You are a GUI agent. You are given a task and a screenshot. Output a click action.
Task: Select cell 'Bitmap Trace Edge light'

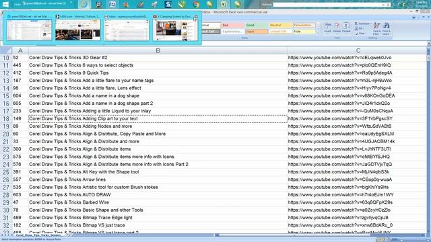point(158,218)
